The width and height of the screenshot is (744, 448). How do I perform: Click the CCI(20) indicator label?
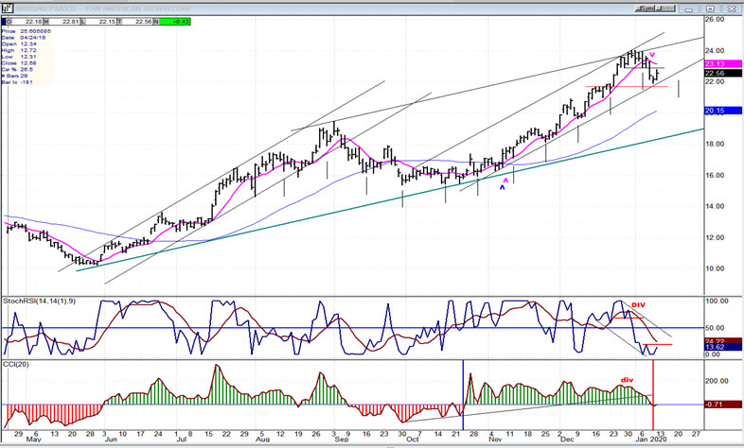[19, 364]
